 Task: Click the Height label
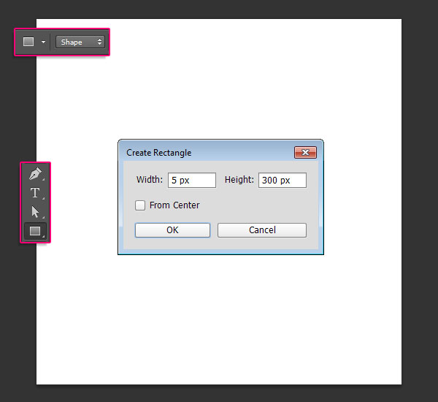[239, 180]
